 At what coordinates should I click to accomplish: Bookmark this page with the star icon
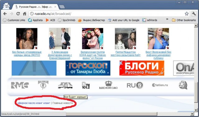(x=187, y=14)
